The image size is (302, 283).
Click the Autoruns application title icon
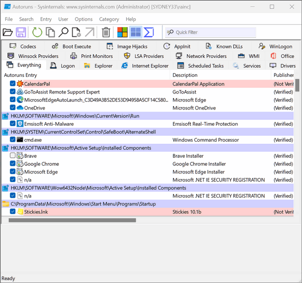click(8, 7)
